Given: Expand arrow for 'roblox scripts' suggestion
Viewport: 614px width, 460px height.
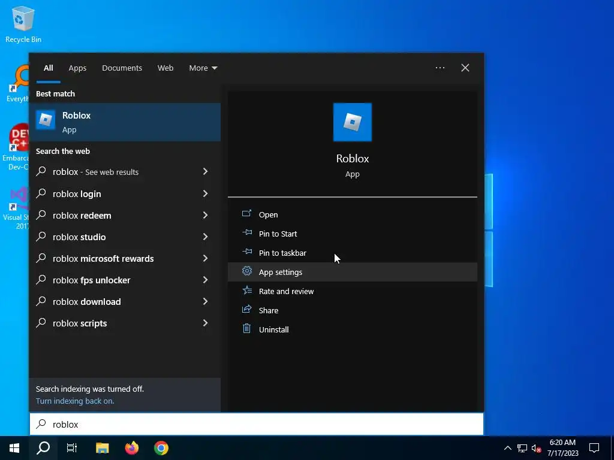Looking at the screenshot, I should 205,322.
